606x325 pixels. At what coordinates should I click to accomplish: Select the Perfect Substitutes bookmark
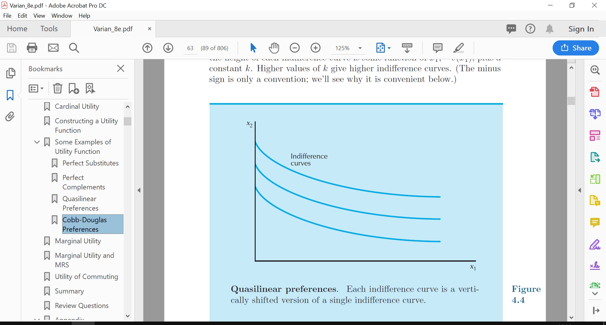(91, 163)
